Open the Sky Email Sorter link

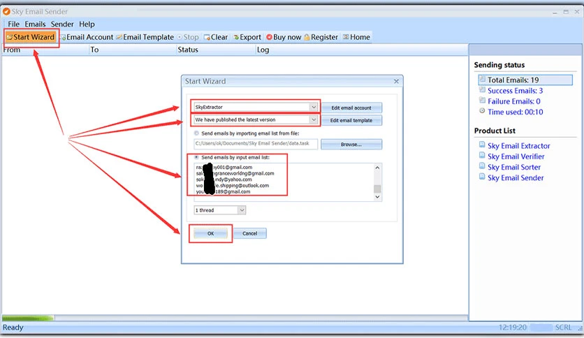pos(514,168)
